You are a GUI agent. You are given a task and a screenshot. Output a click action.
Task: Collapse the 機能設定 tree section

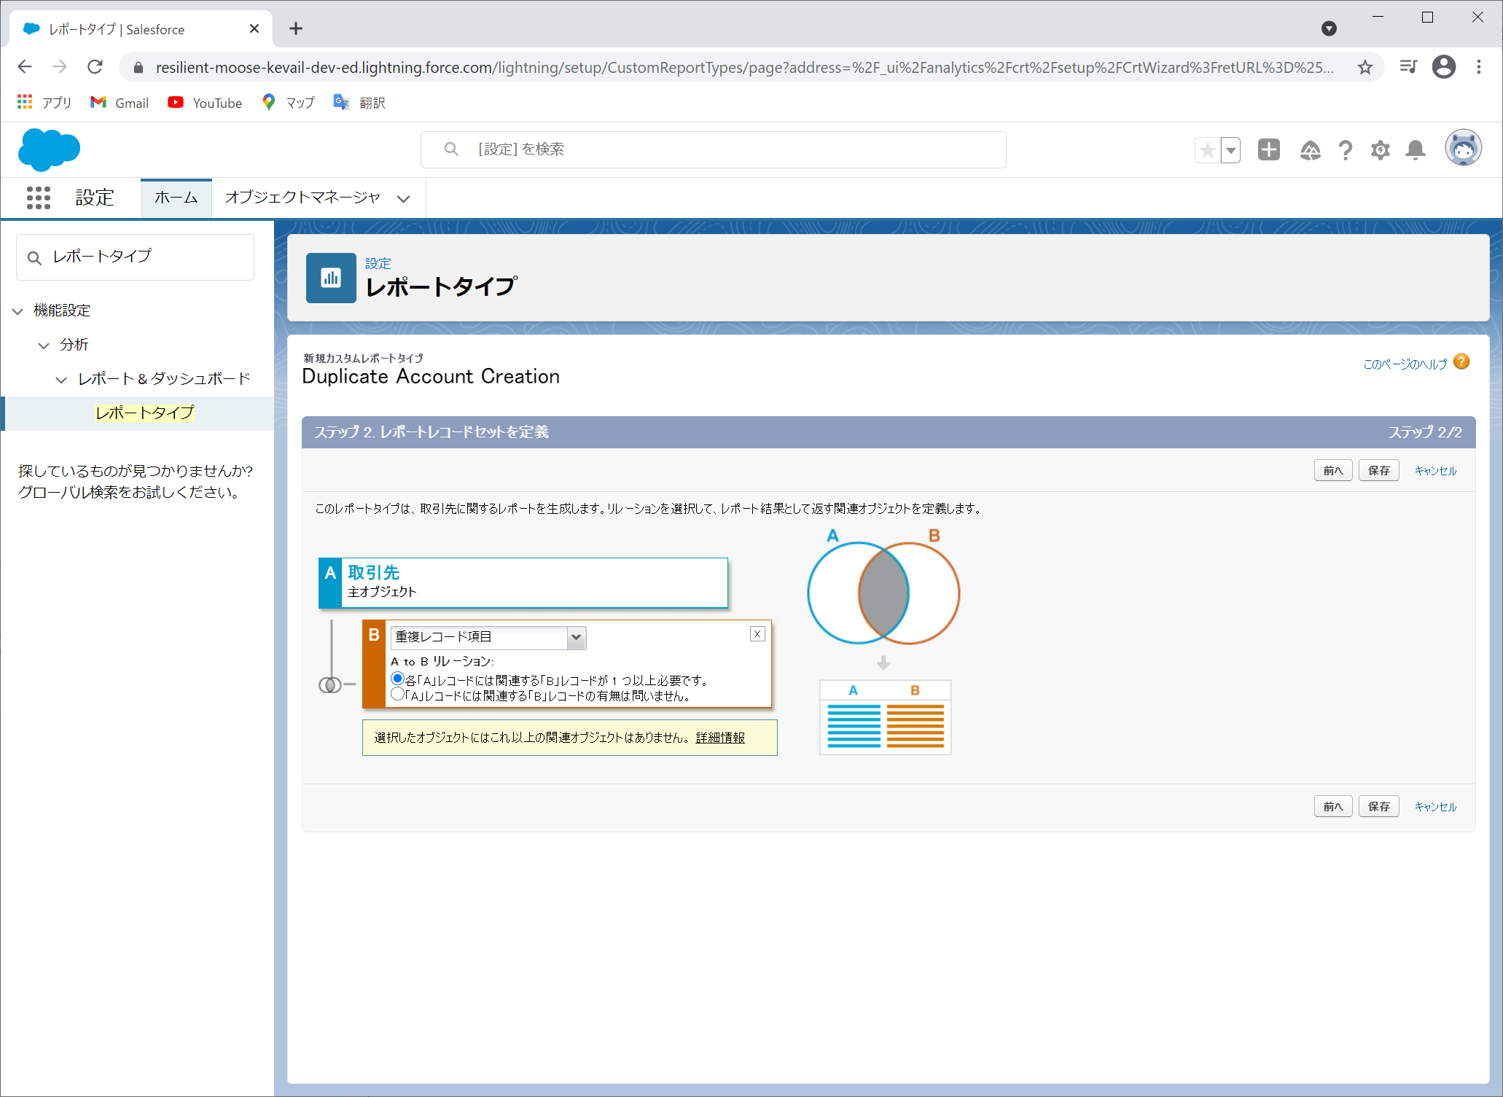(18, 311)
